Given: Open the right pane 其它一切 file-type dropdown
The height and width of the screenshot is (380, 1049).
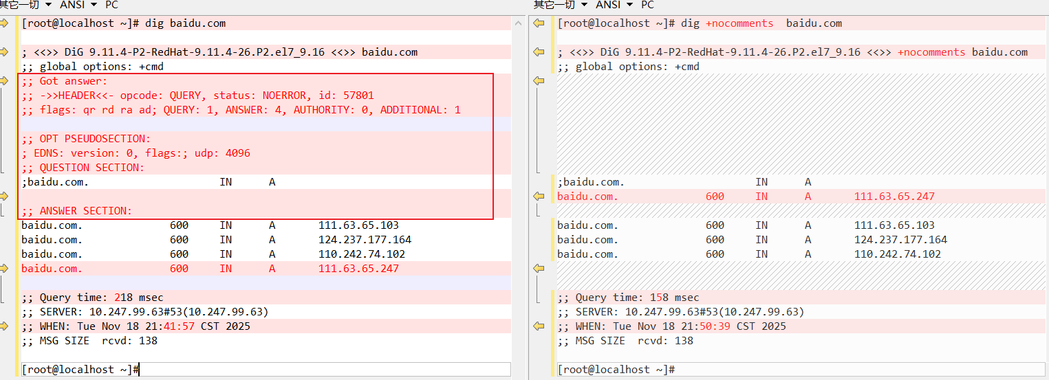Looking at the screenshot, I should (562, 5).
